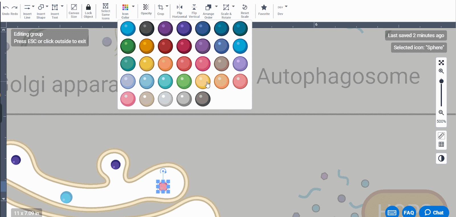Click the Reset Scale icon
Screen dimensions: 456x217
pos(245,7)
